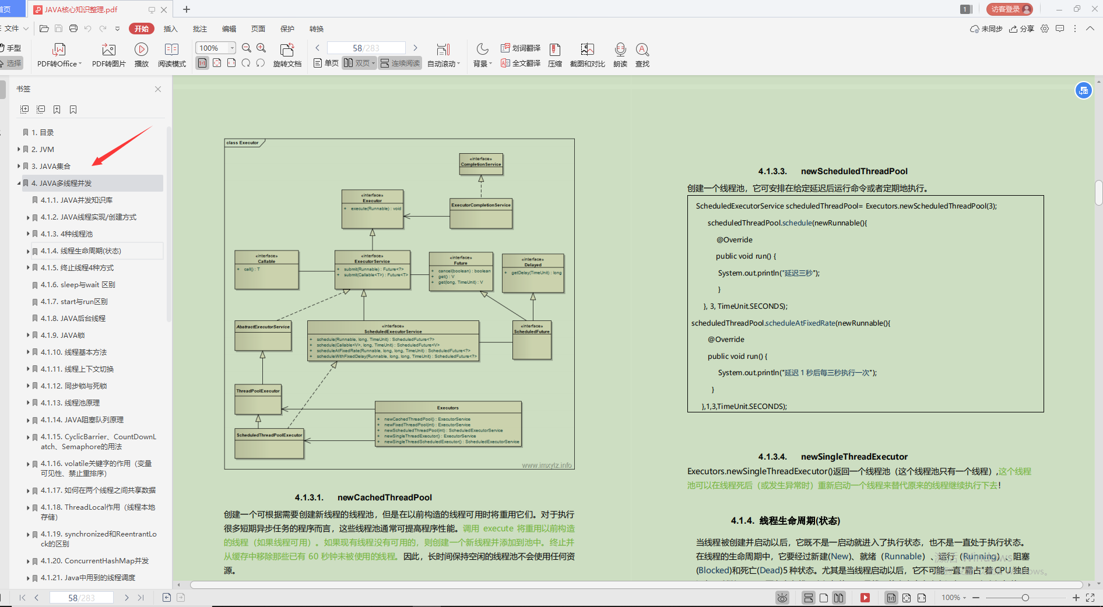Toggle continuous scroll in status bar
This screenshot has width=1103, height=607.
tap(809, 598)
